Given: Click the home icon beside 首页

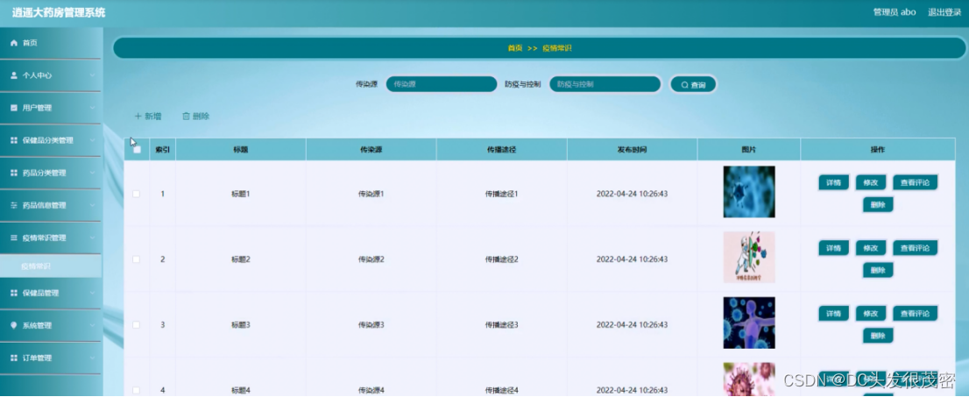Looking at the screenshot, I should coord(14,43).
